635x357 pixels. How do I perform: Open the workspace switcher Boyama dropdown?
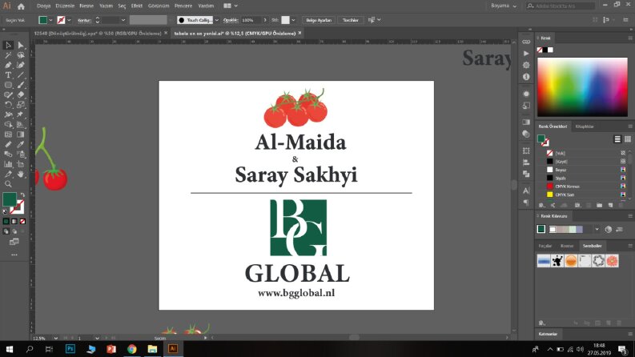(x=504, y=6)
